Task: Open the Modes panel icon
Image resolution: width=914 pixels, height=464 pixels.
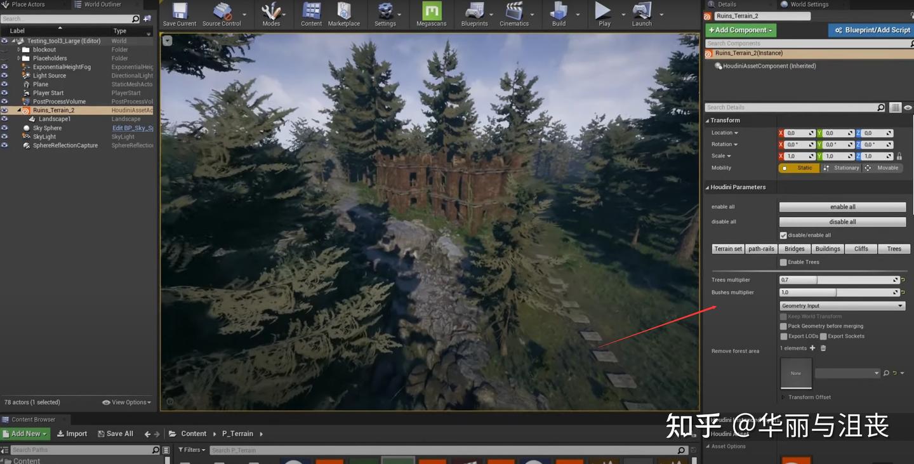Action: click(272, 13)
